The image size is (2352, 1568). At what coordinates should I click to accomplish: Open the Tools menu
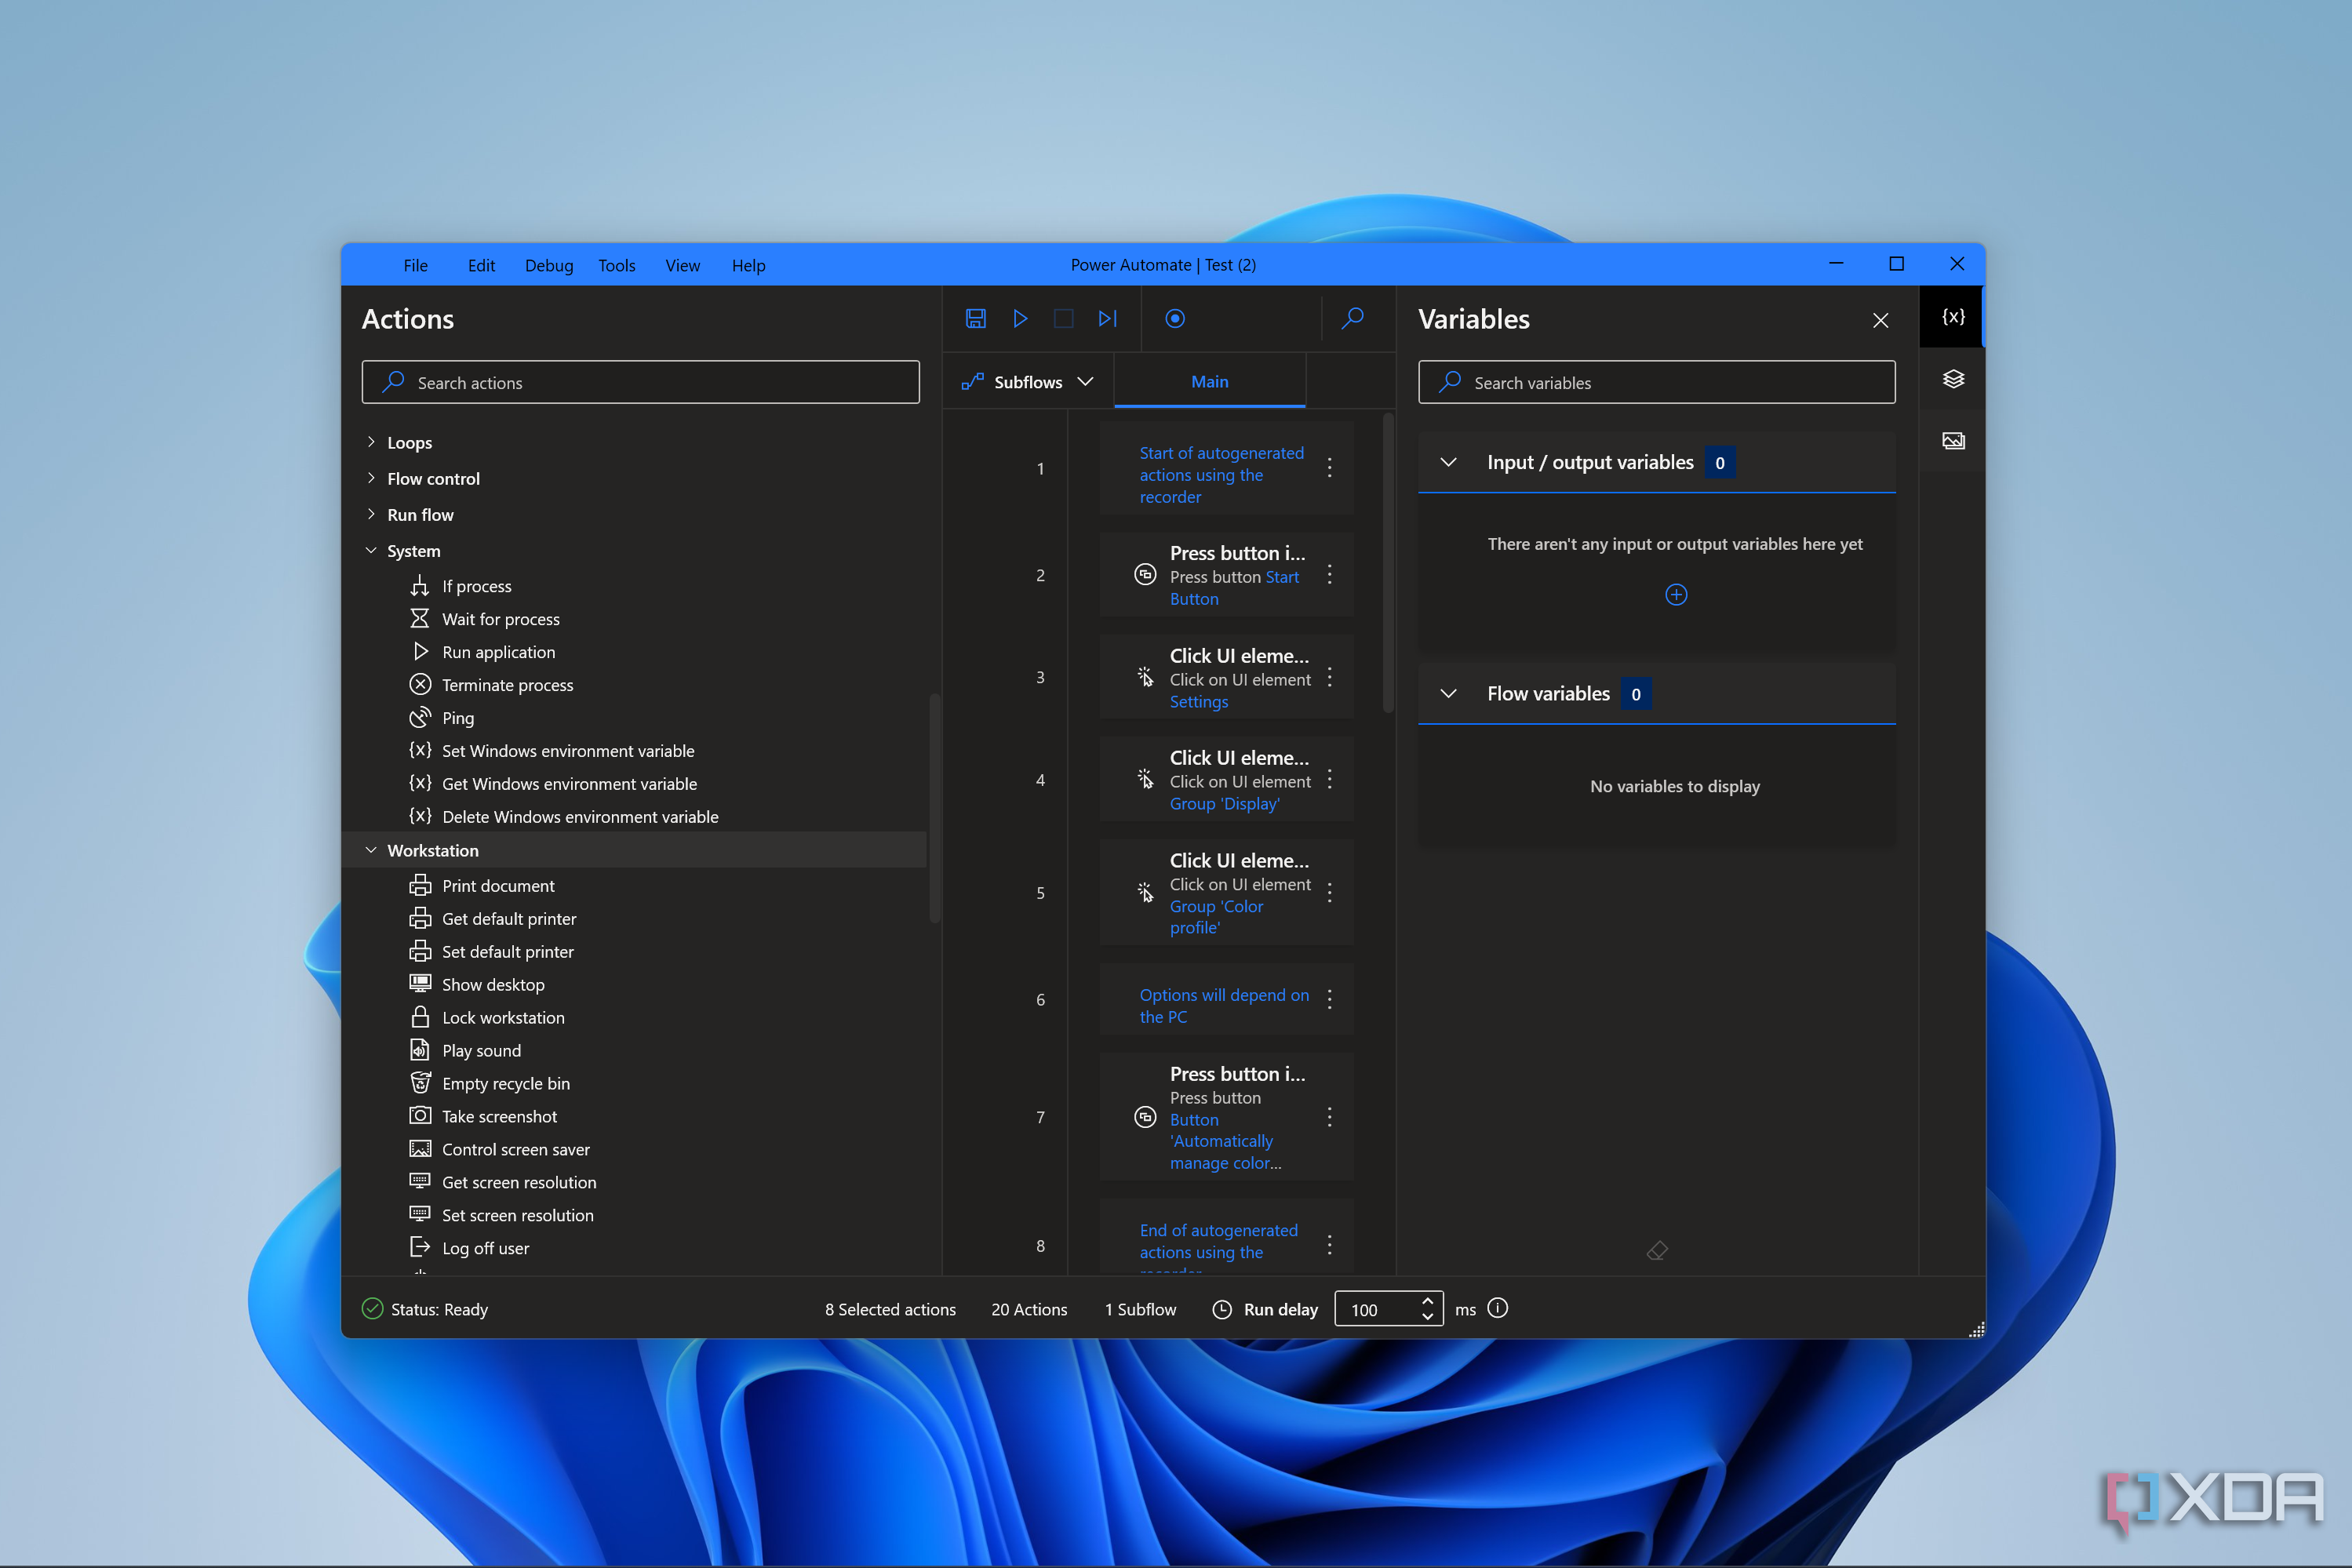pos(616,265)
